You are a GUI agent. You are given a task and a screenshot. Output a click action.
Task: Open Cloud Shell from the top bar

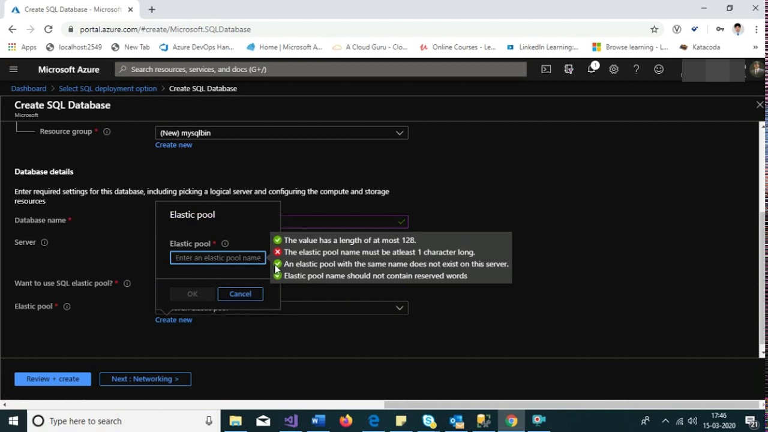pyautogui.click(x=546, y=69)
